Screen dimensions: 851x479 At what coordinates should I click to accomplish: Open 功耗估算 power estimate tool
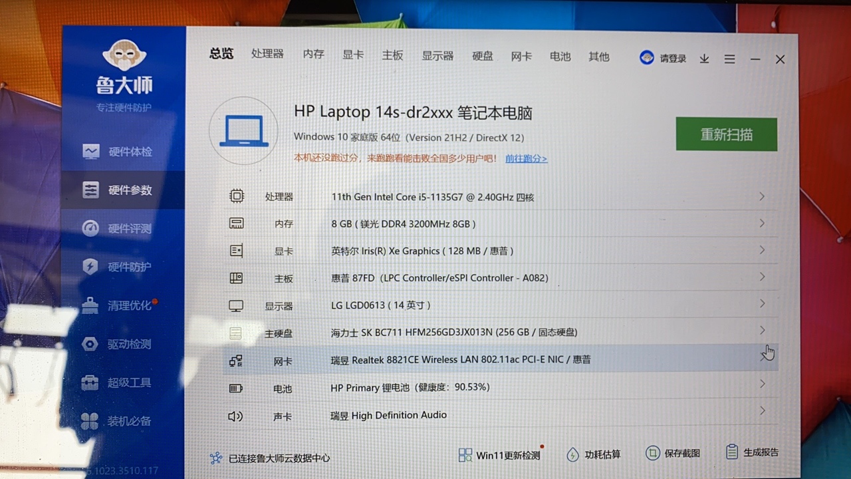572,455
